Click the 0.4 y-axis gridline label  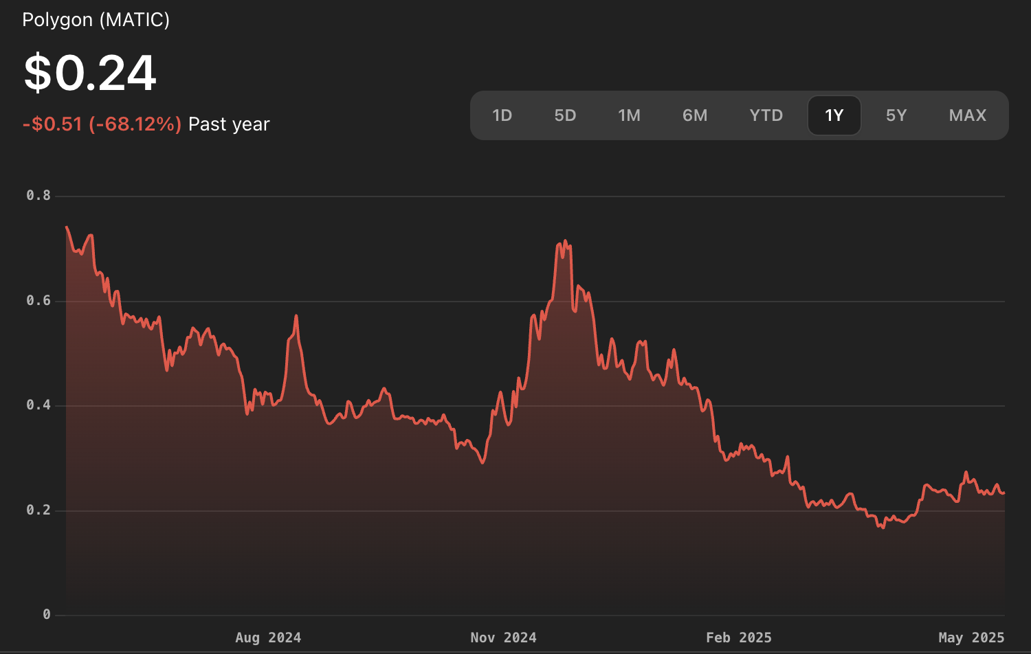point(39,405)
